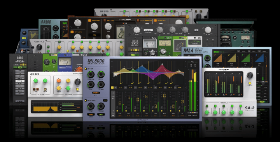
Task: Click the orange button under ML8000's lower-left knob
Action: [x=91, y=114]
